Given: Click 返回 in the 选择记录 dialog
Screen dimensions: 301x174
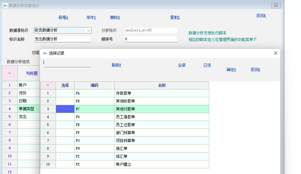Looking at the screenshot, I should coord(255,70).
